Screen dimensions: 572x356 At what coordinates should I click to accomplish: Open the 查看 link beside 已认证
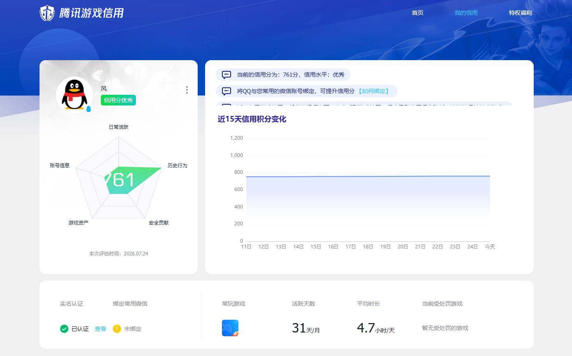coord(100,329)
